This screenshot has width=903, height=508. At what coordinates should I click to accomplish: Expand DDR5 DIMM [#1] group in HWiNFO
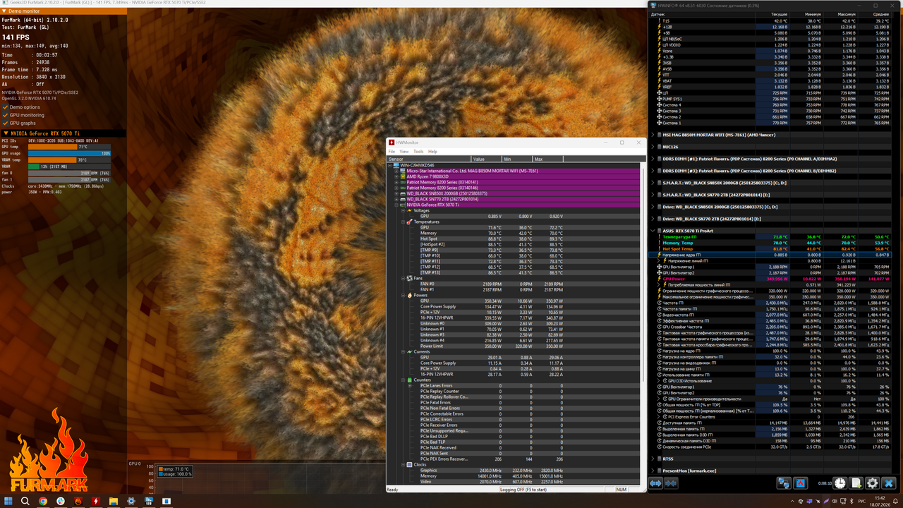tap(652, 159)
